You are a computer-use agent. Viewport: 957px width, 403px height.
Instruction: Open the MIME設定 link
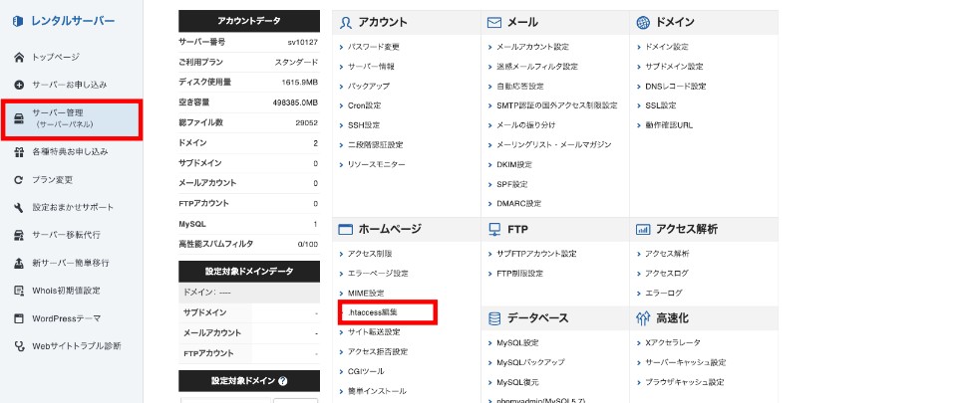[366, 293]
